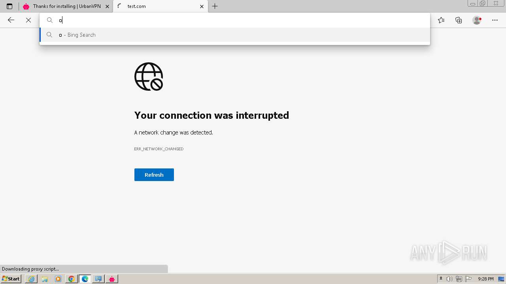Open a new tab with plus button
506x284 pixels.
(x=215, y=6)
